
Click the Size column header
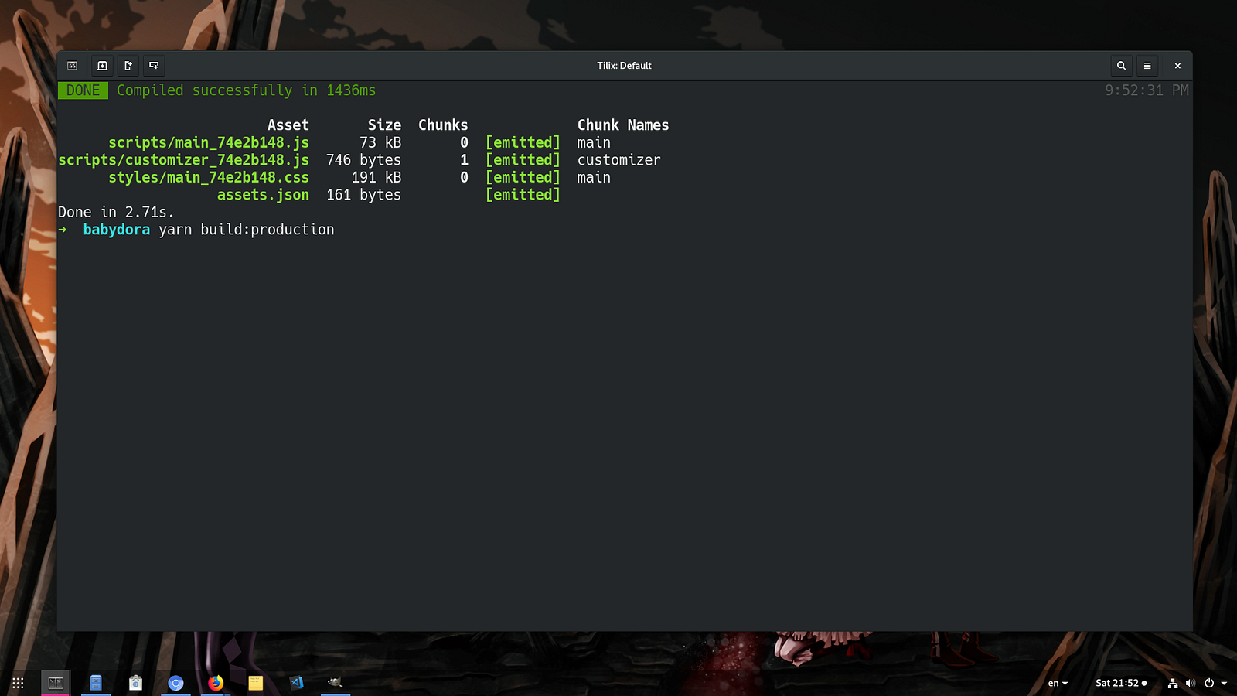pos(384,125)
